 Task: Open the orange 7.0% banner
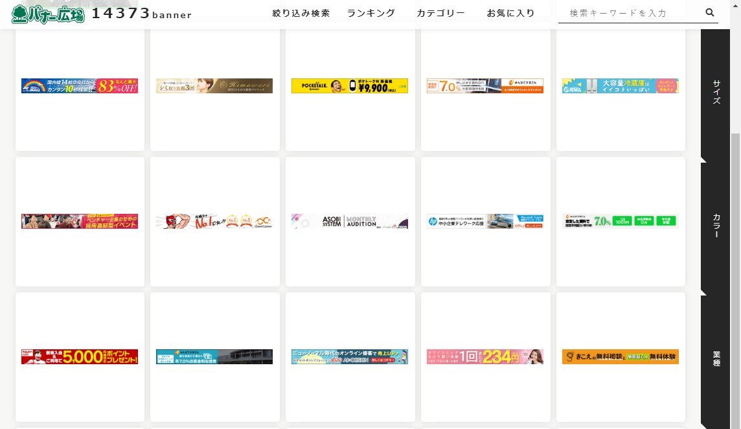point(485,86)
